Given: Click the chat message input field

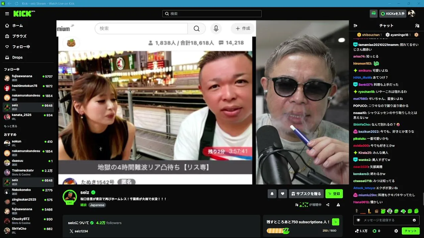Looking at the screenshot, I should 386,220.
